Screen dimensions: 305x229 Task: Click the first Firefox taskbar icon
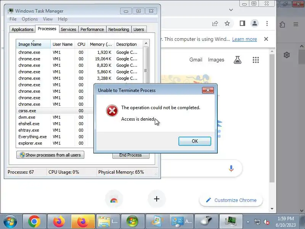tap(59, 222)
